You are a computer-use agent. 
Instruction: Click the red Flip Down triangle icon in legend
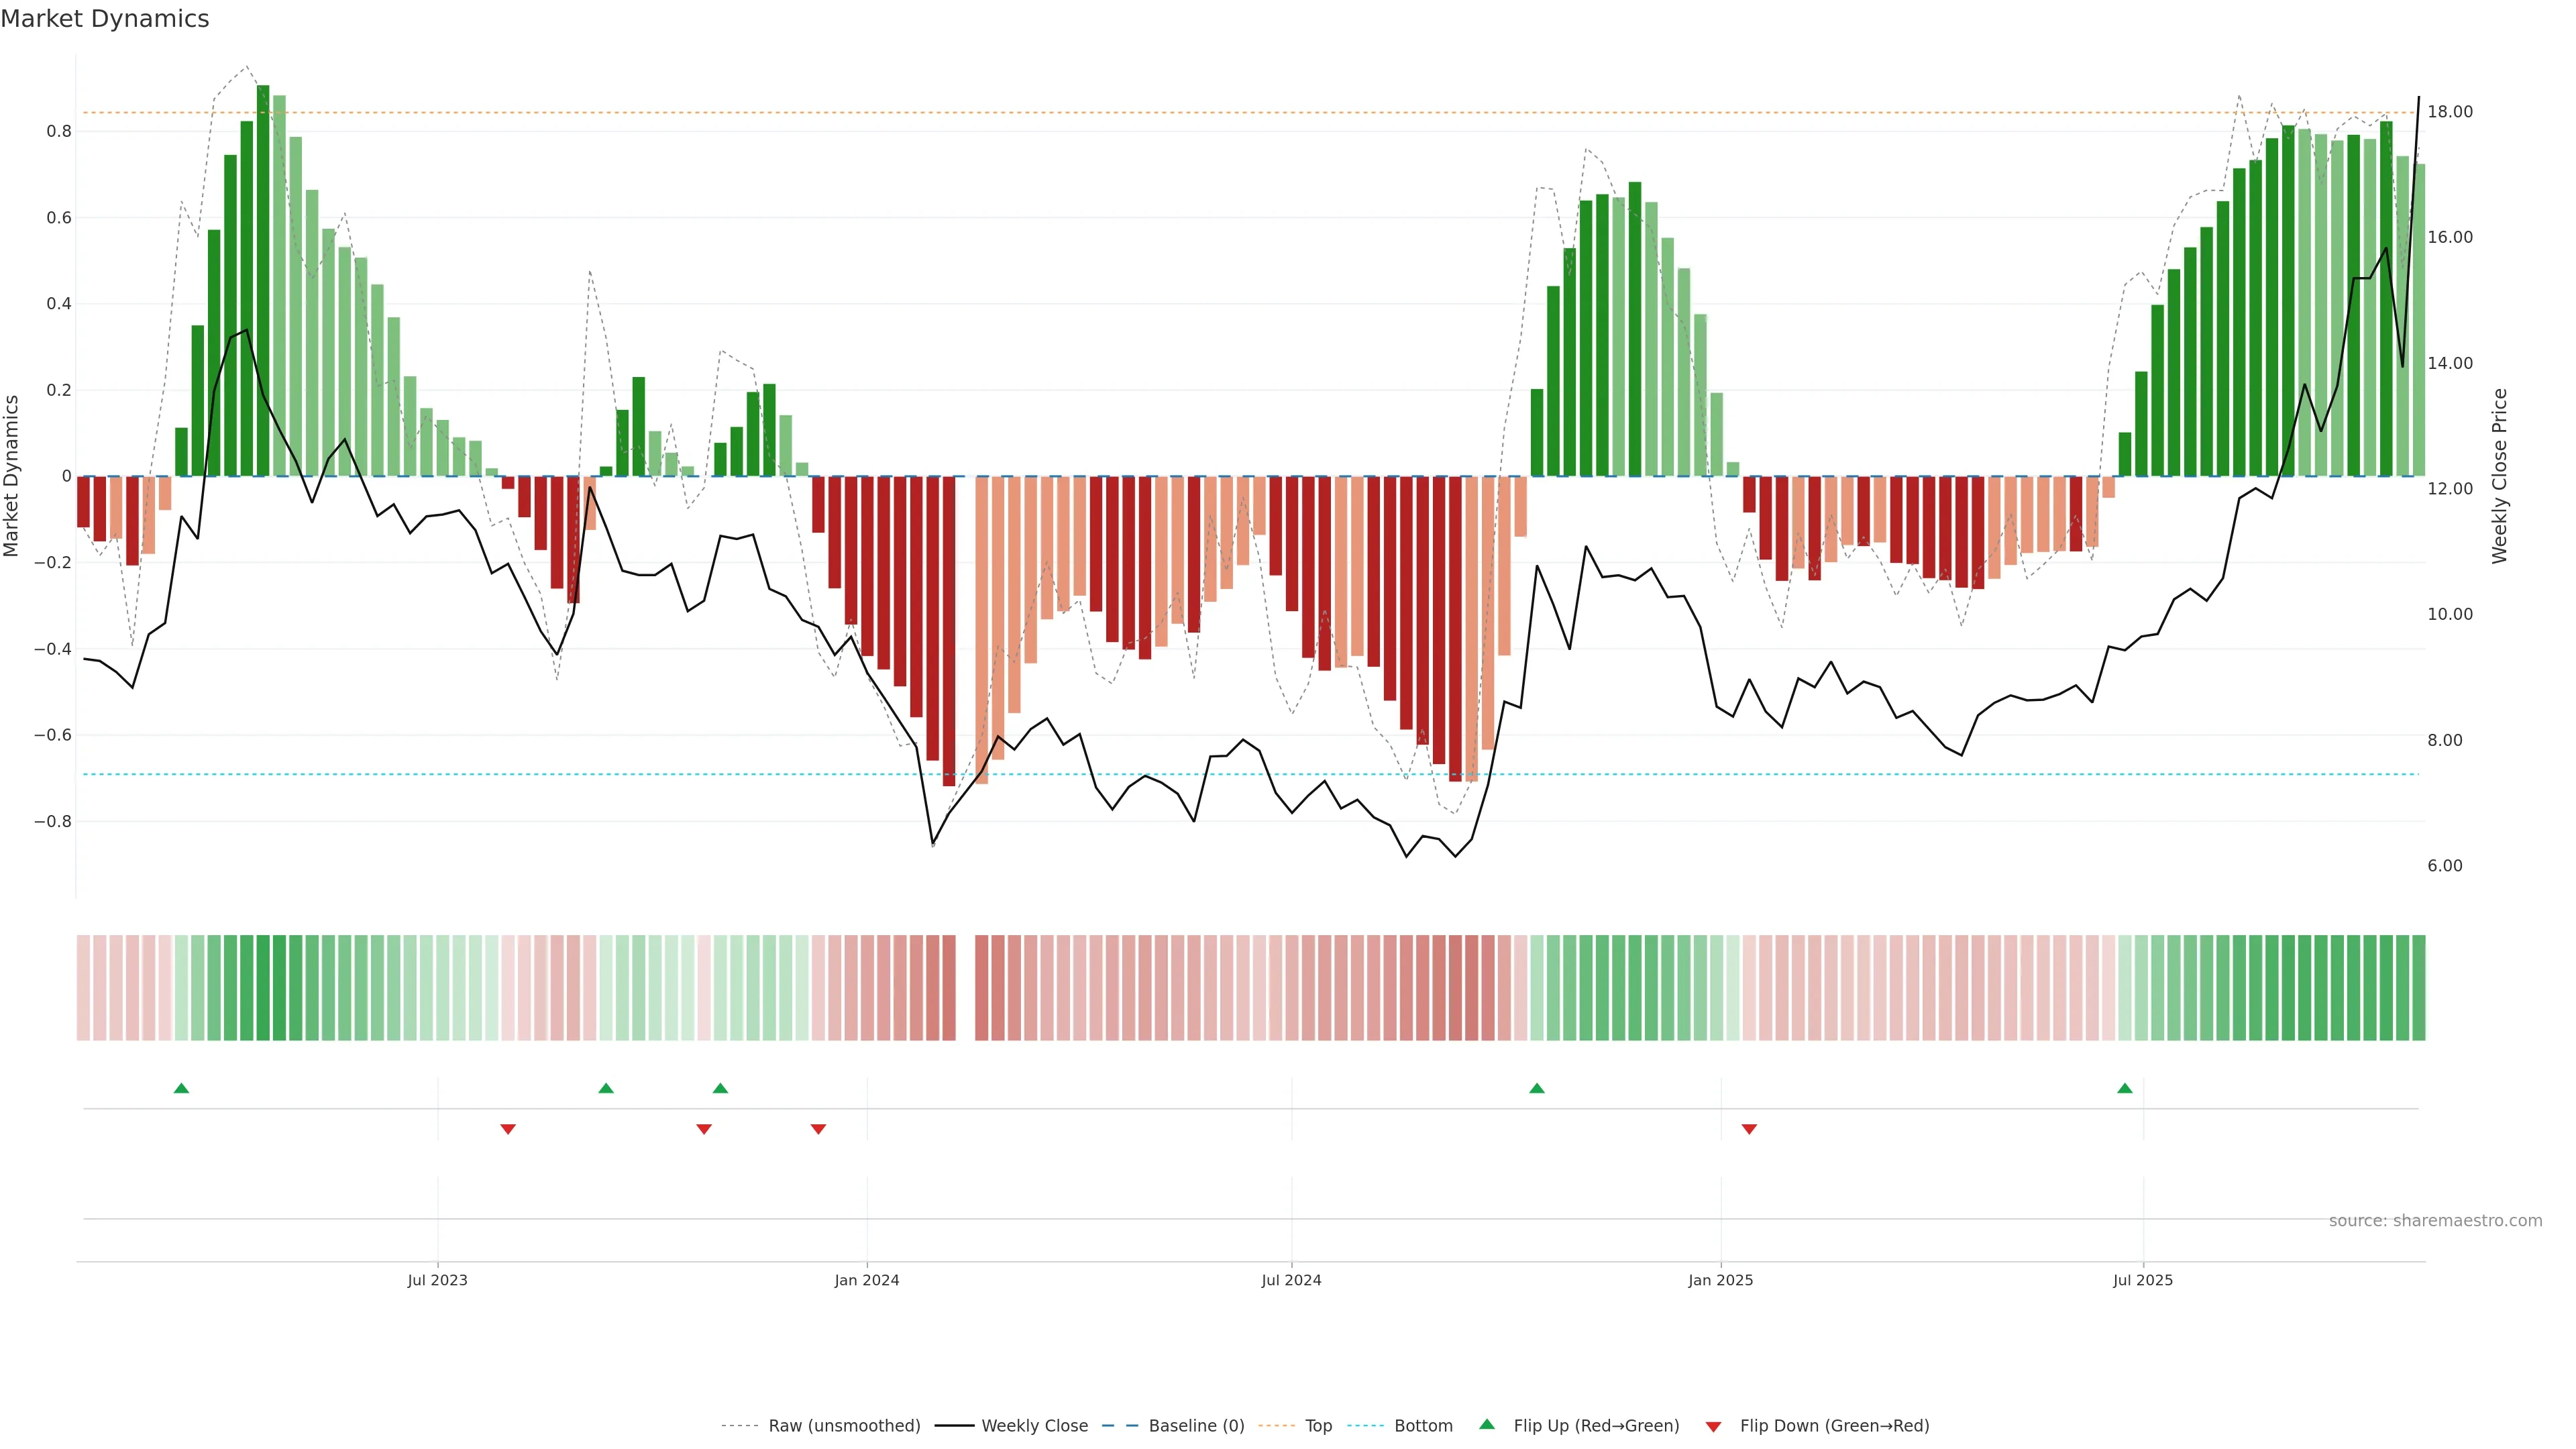[x=1713, y=1426]
